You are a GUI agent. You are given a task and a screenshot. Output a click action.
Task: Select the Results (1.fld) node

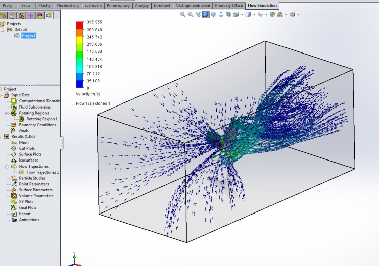click(x=23, y=137)
